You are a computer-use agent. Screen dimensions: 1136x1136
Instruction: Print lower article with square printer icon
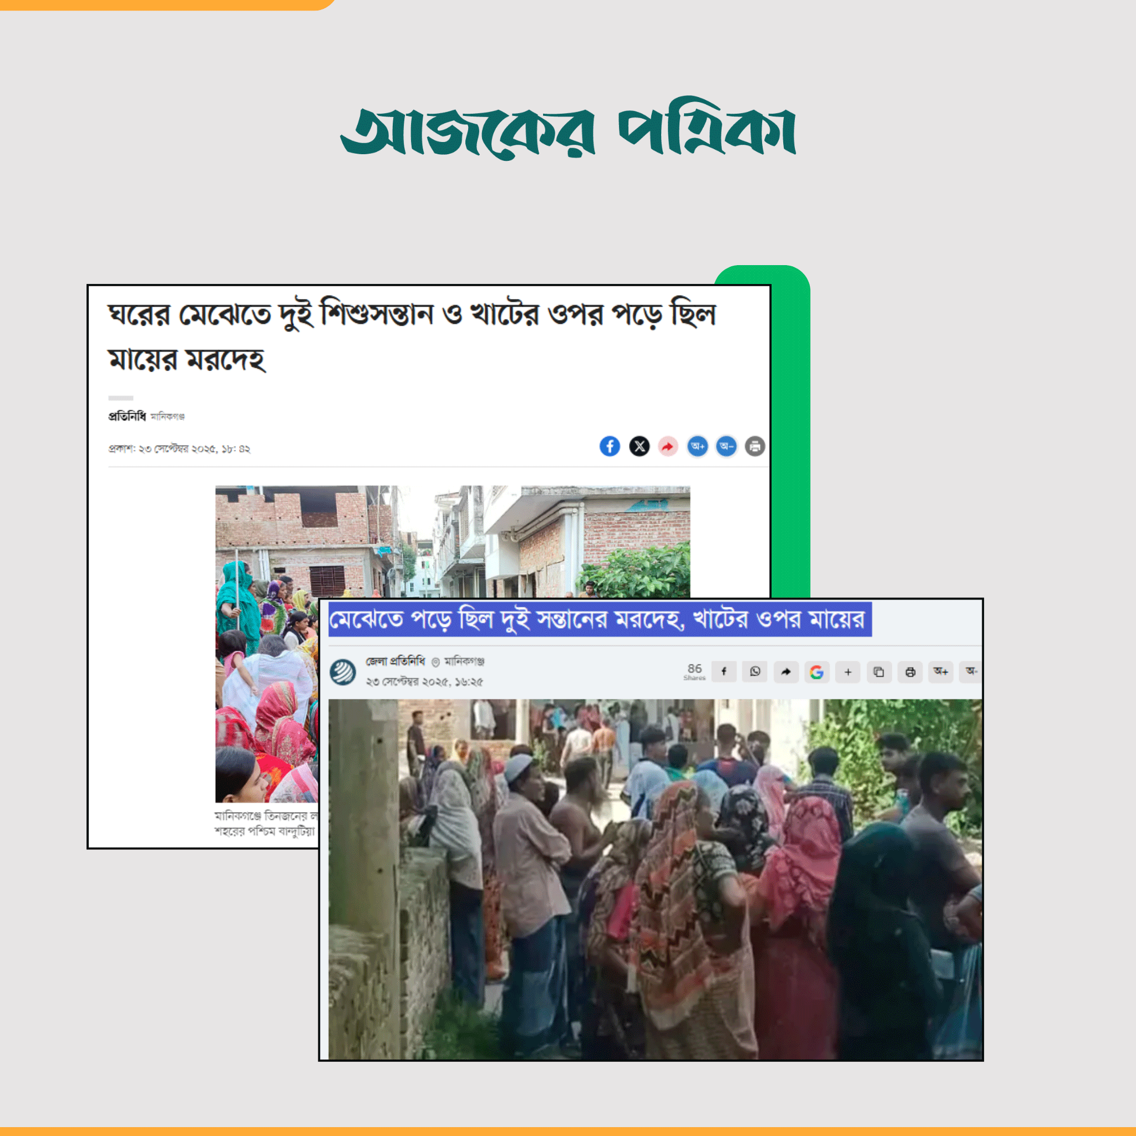tap(910, 672)
